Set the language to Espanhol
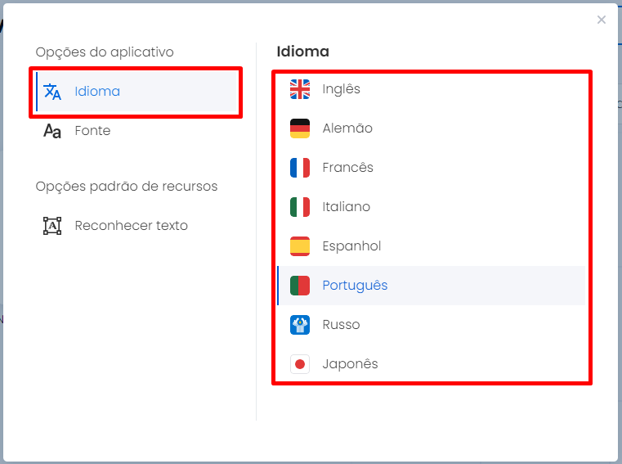 pos(432,246)
